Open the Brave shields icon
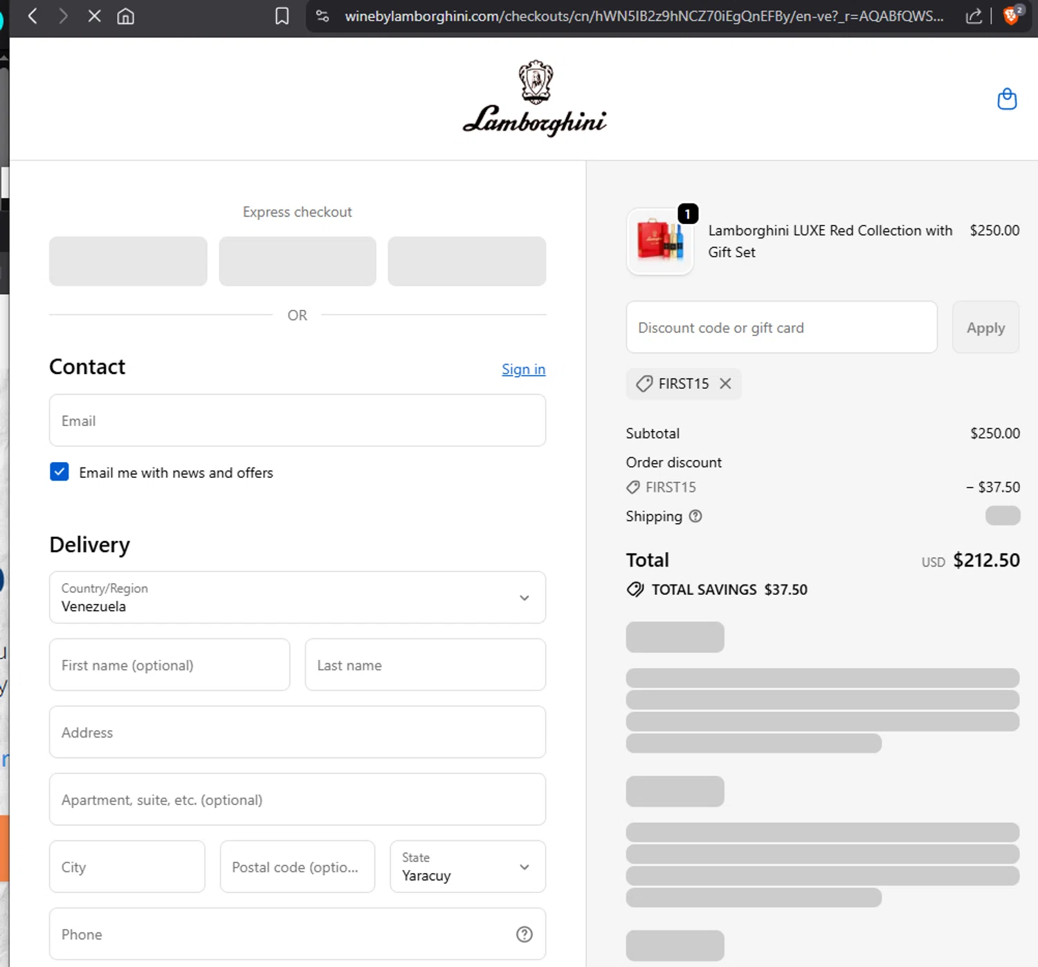The height and width of the screenshot is (967, 1038). click(x=1012, y=15)
